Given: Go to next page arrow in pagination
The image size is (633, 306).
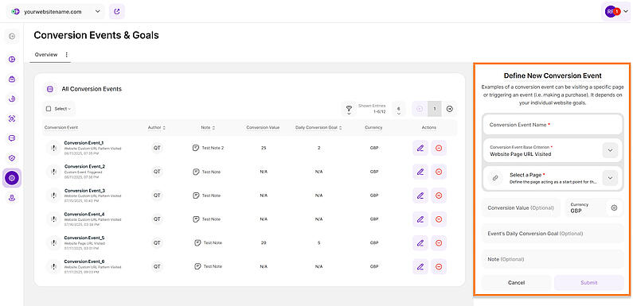Looking at the screenshot, I should coord(449,109).
